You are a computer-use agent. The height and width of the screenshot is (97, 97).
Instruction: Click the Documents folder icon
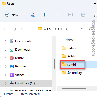point(12,41)
